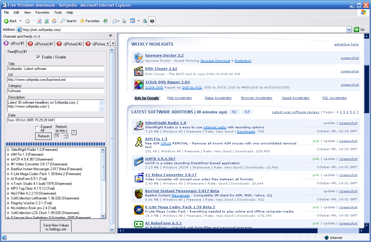Click the Refresh page toolbar icon
Screen dimensions: 371x242
46,21
